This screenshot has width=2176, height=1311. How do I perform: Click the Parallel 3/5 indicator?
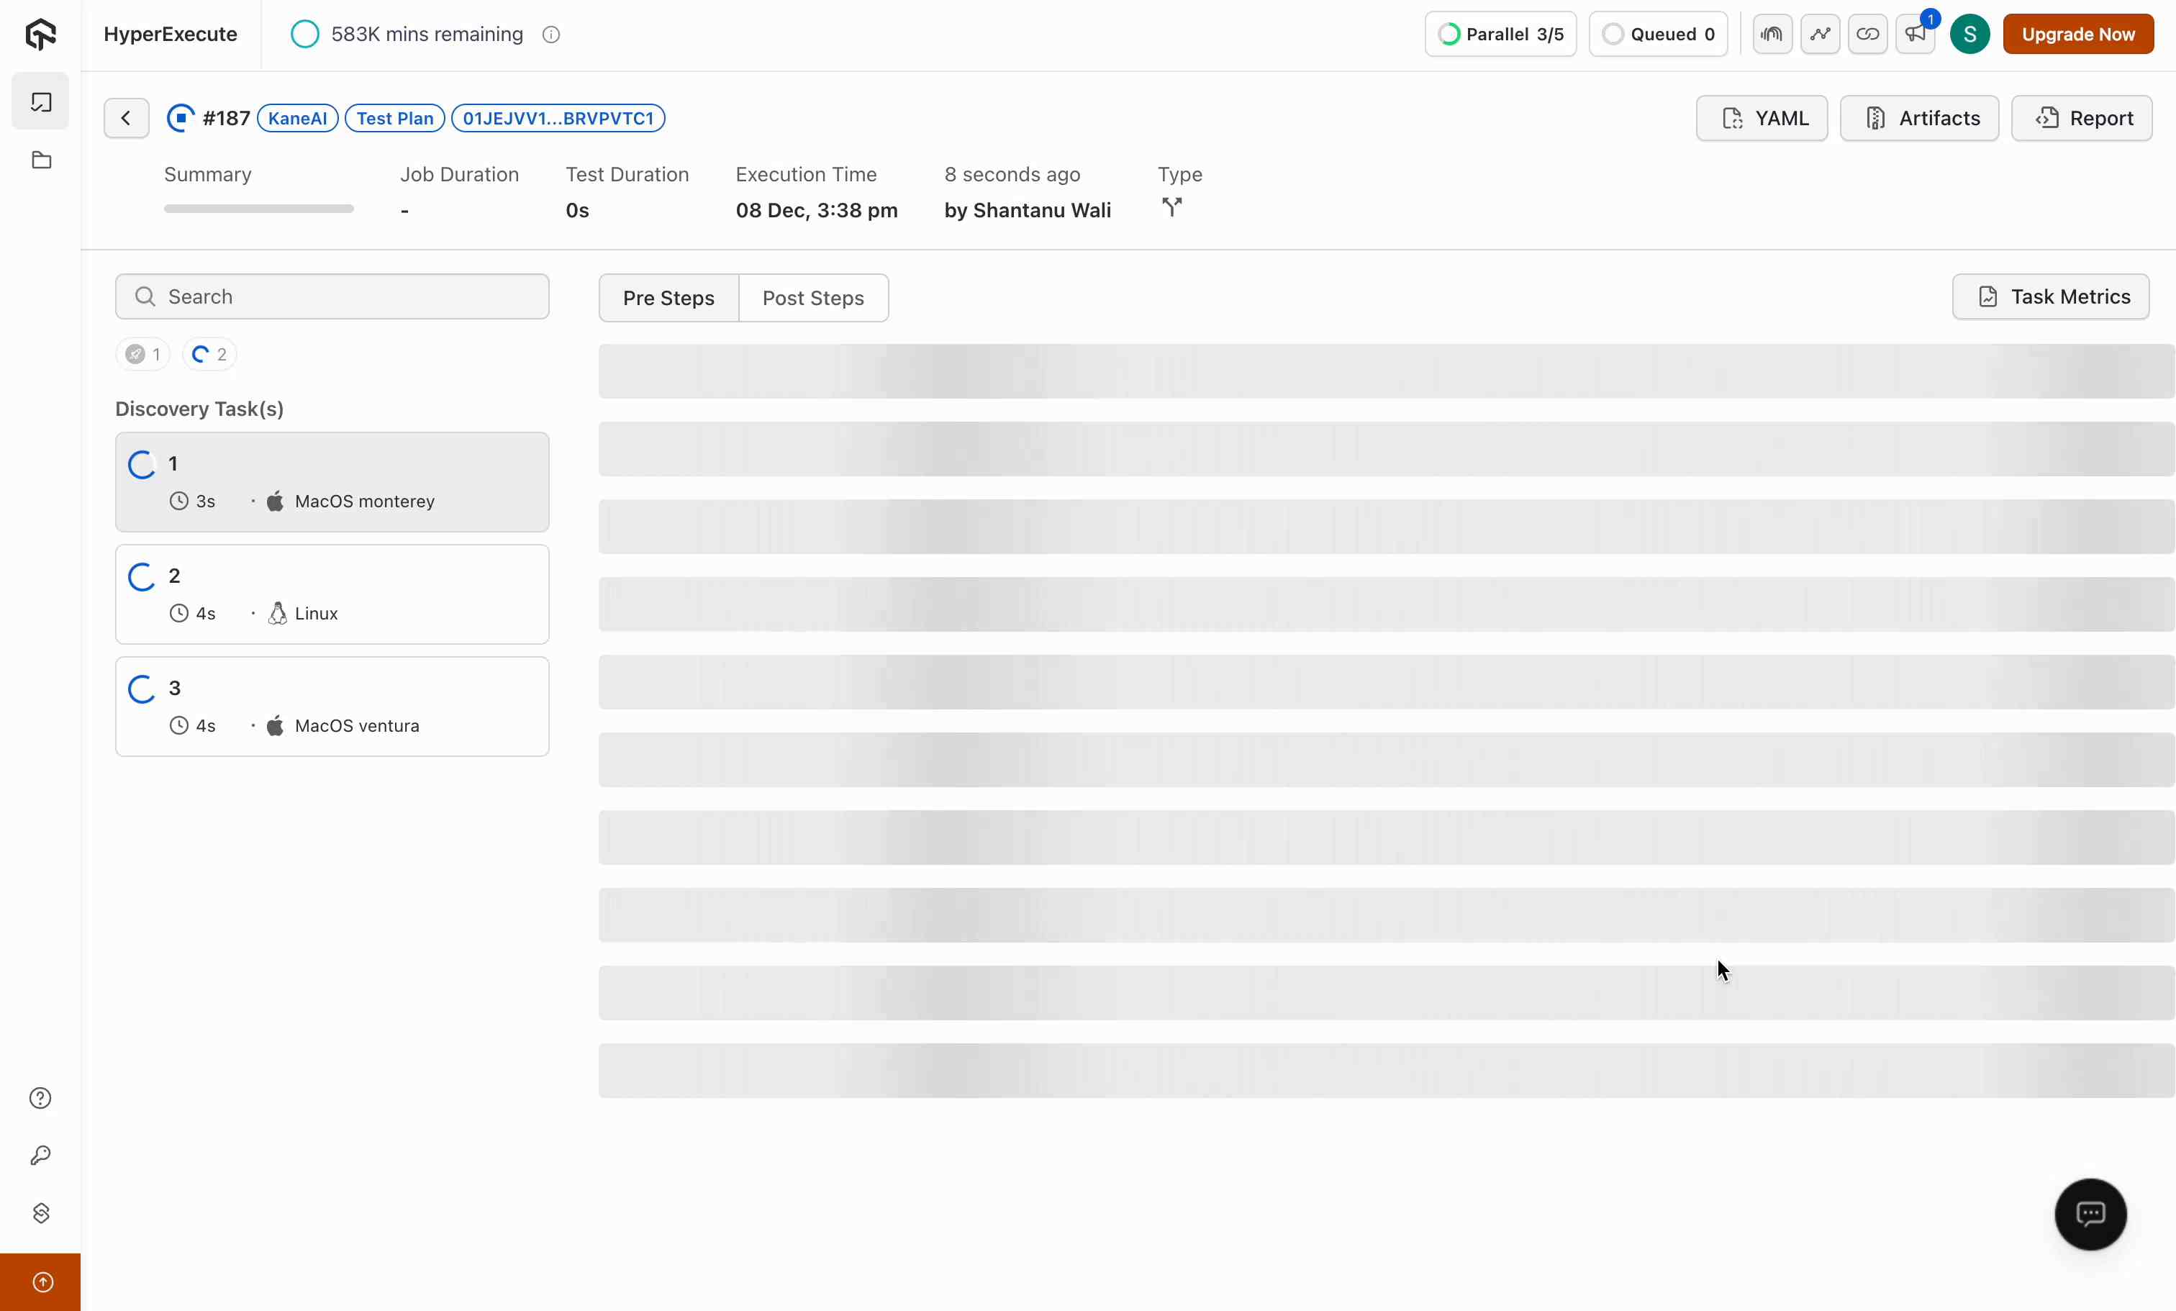[1500, 35]
